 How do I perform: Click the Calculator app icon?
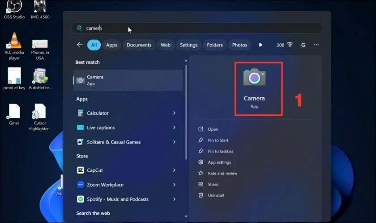[x=80, y=113]
